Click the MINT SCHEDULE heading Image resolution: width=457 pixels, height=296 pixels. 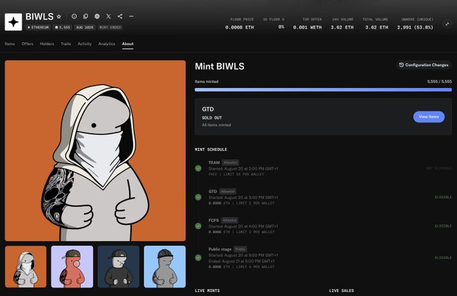point(211,149)
